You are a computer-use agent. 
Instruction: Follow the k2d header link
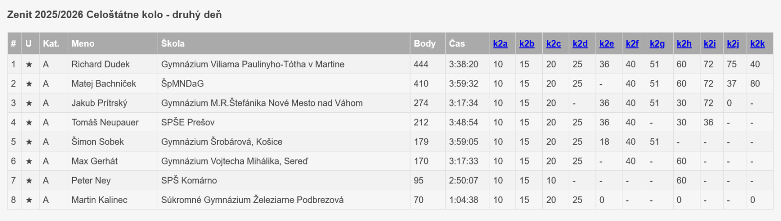point(580,44)
